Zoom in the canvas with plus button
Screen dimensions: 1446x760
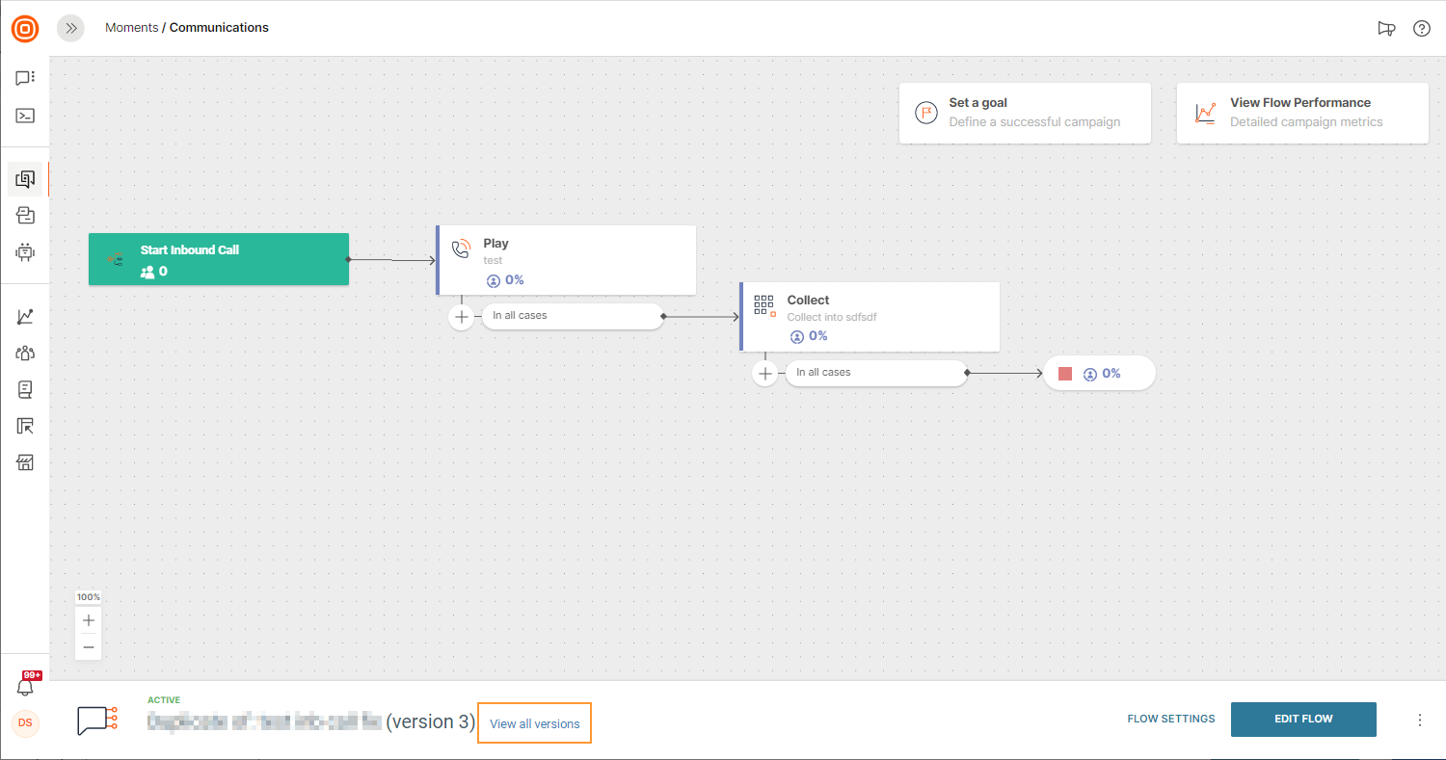[x=89, y=620]
